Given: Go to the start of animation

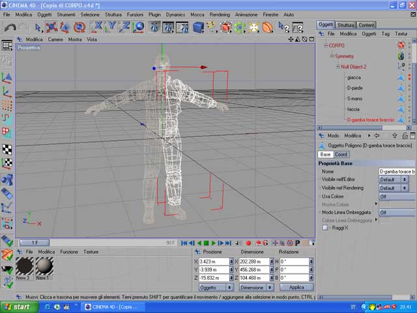Looking at the screenshot, I should tap(184, 243).
